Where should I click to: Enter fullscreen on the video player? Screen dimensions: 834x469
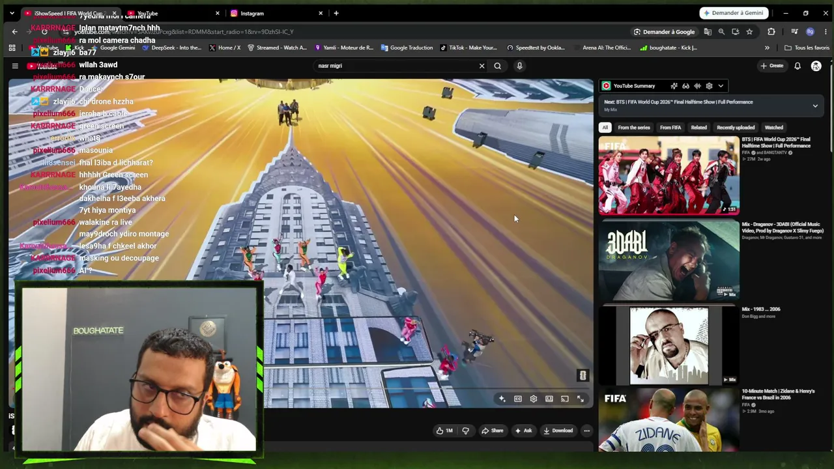(x=581, y=399)
